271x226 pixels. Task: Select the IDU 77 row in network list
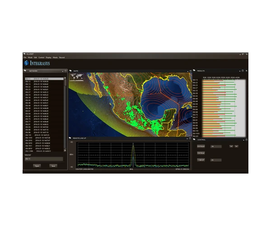tap(44, 122)
